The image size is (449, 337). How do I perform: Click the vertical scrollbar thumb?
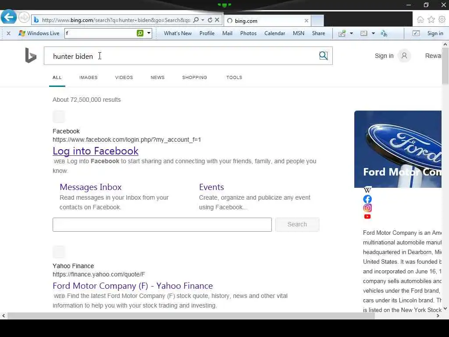click(445, 66)
